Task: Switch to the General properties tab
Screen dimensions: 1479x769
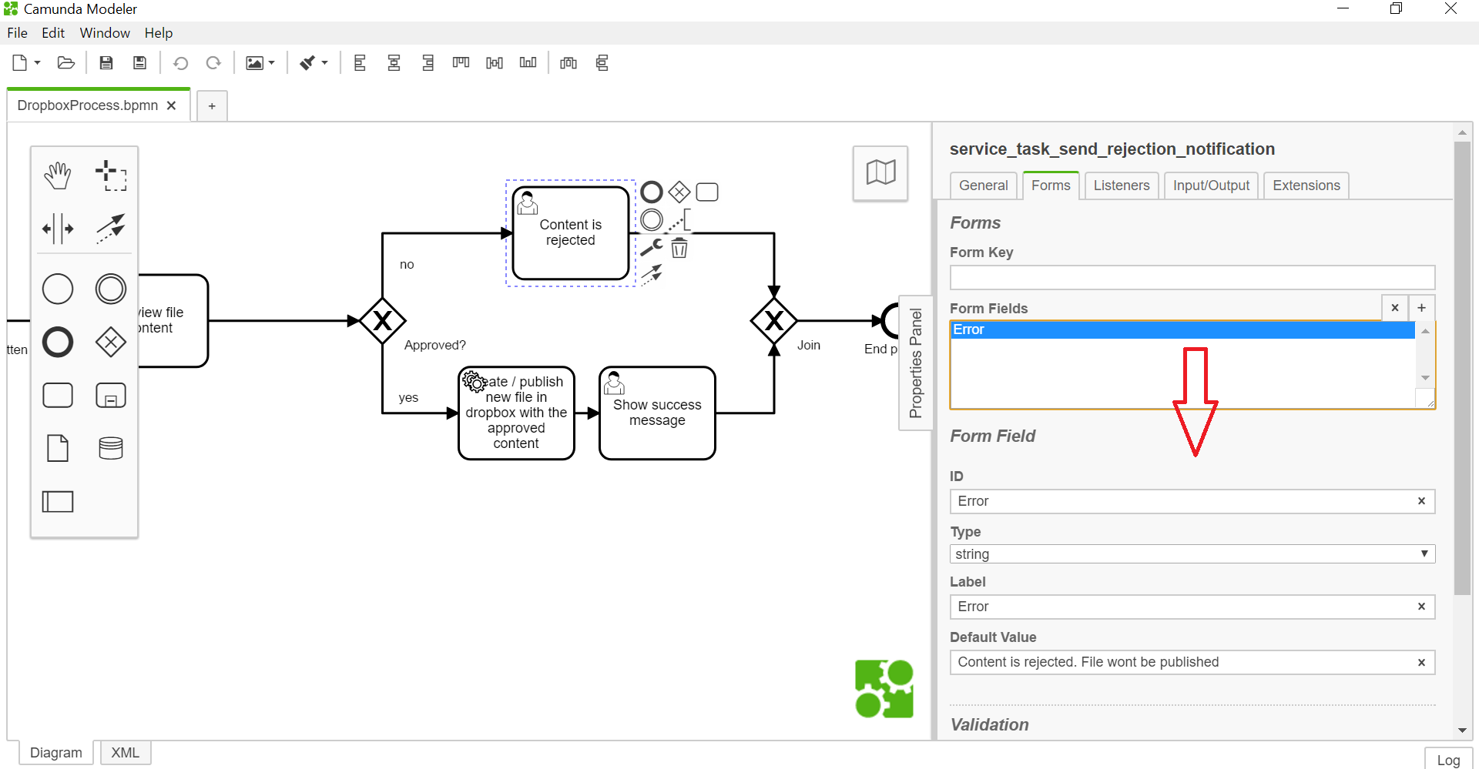Action: [x=984, y=186]
